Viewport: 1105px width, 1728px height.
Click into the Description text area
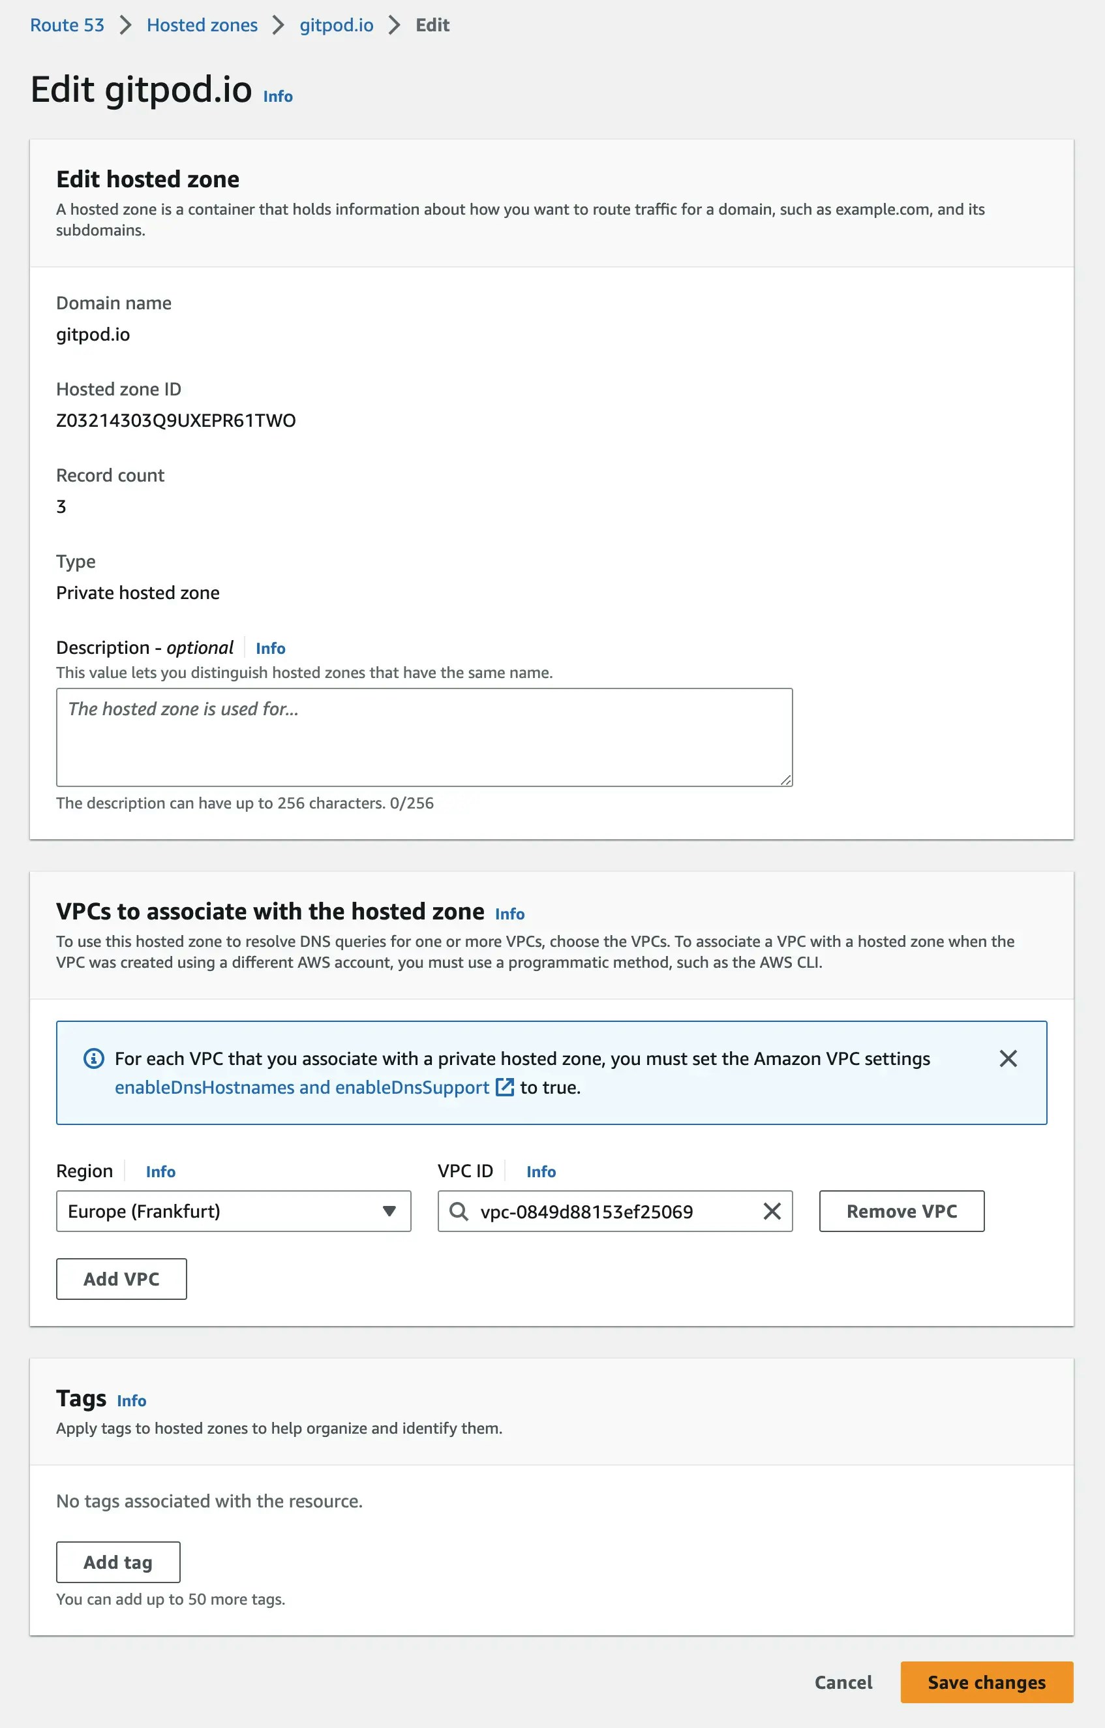click(x=424, y=737)
